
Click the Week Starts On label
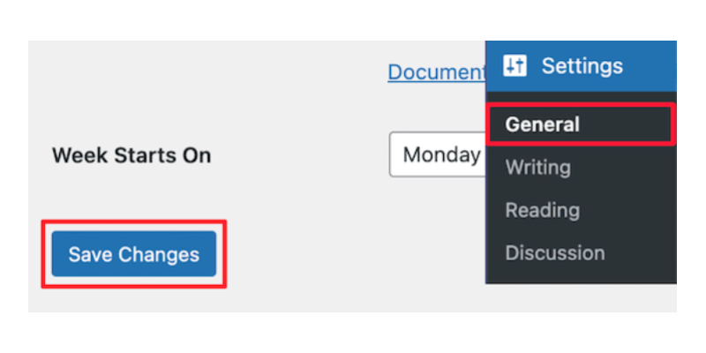coord(131,155)
